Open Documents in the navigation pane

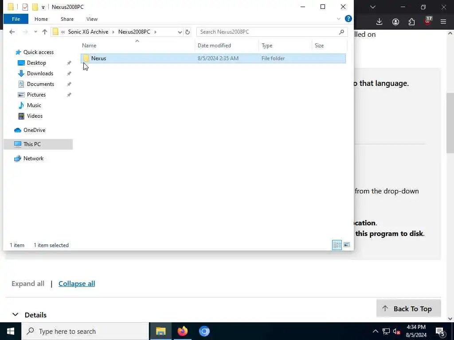click(40, 84)
